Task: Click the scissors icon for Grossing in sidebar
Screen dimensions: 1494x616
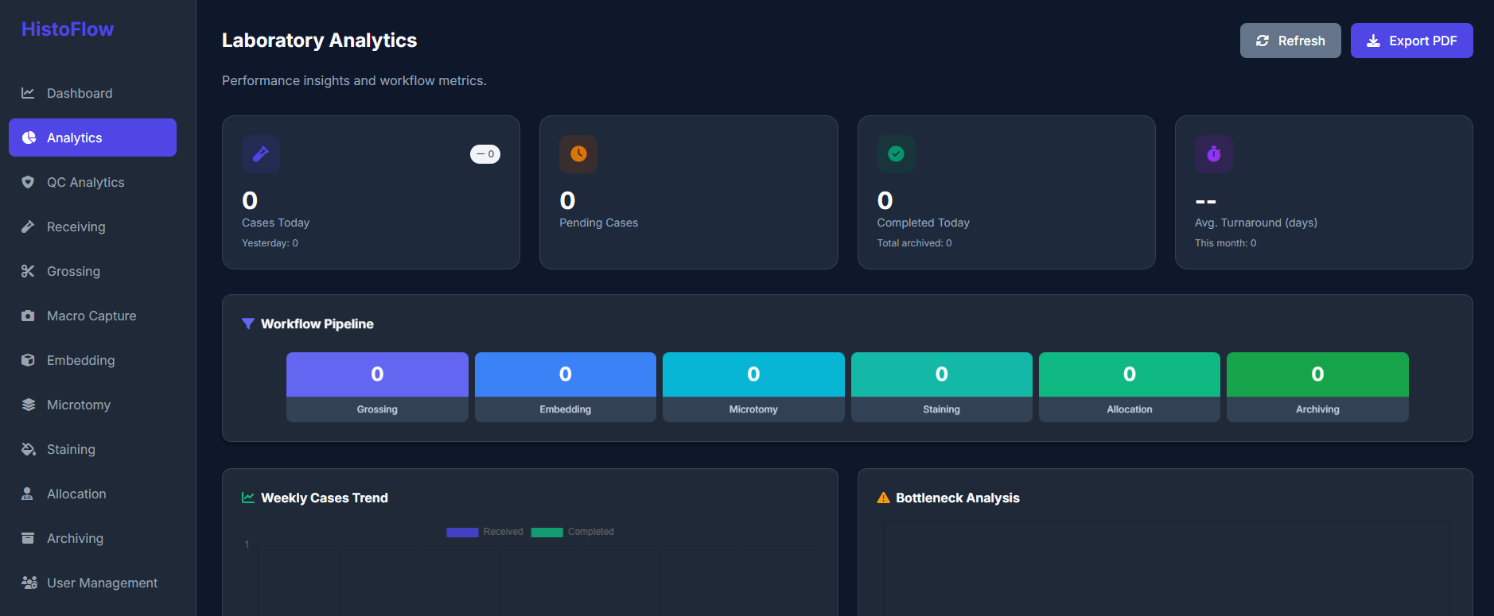Action: tap(28, 271)
